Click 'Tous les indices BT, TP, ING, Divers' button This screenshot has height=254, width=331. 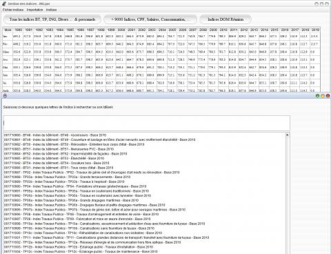tap(52, 19)
